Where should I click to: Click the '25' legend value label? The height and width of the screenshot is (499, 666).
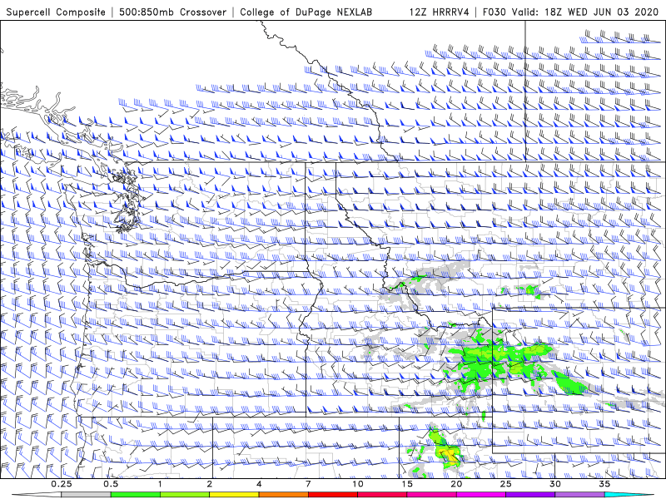pos(506,484)
